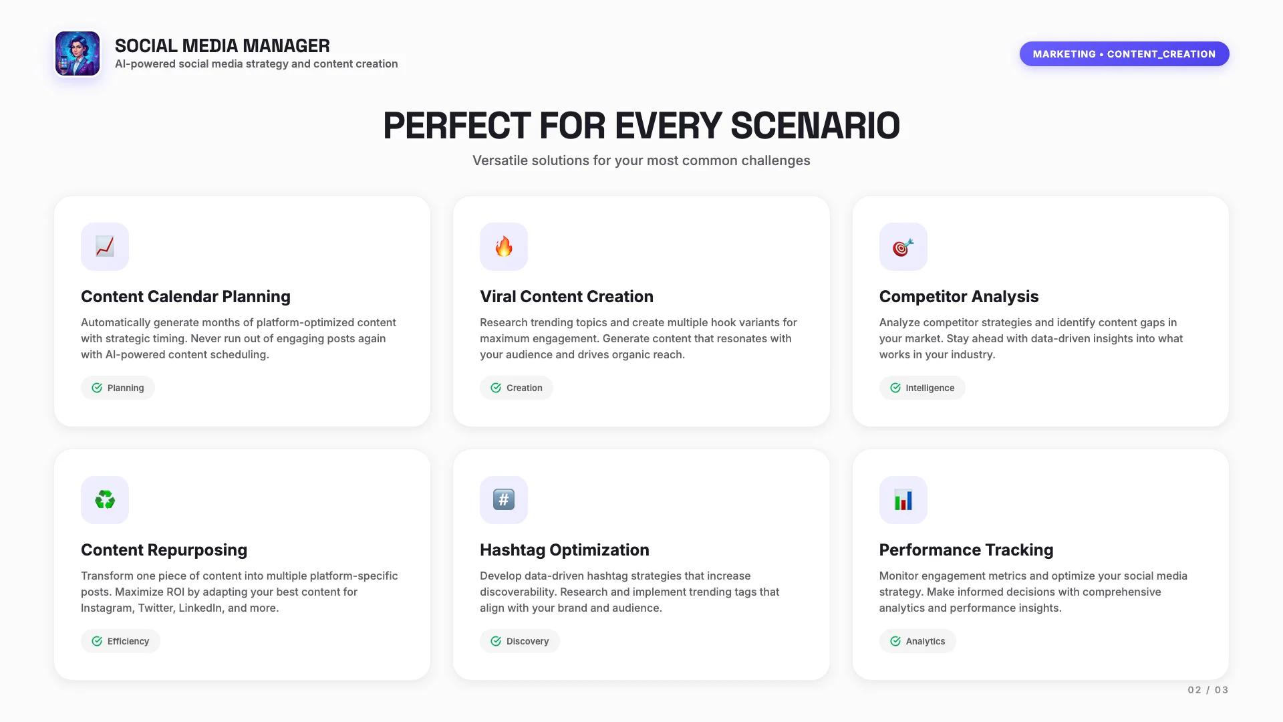Open the Viral Content Creation heading
This screenshot has width=1283, height=722.
(x=567, y=296)
